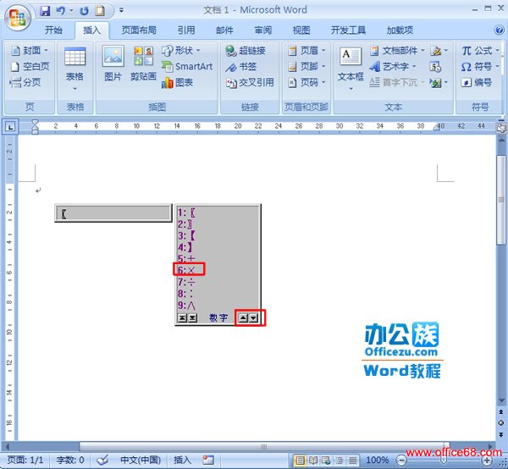Screen dimensions: 508x469
Task: Save document from quick access toolbar
Action: (45, 11)
